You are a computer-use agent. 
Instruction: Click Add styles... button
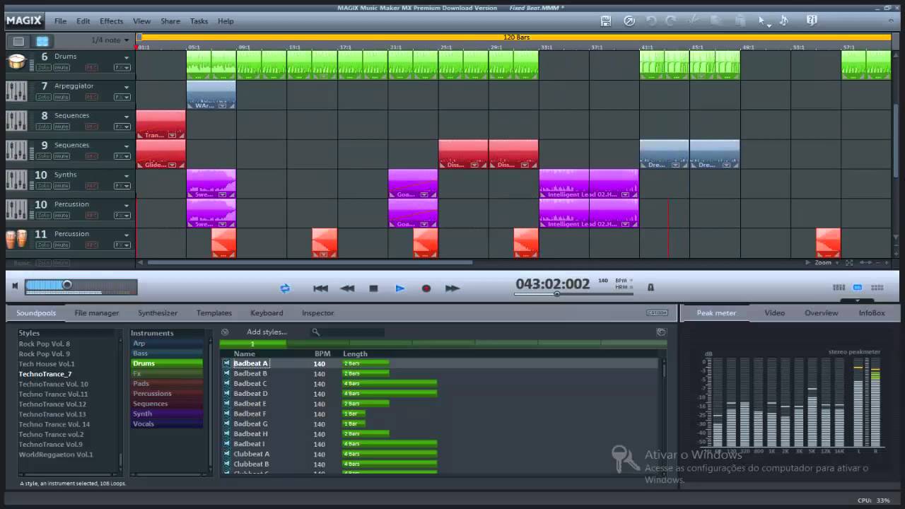click(x=267, y=332)
